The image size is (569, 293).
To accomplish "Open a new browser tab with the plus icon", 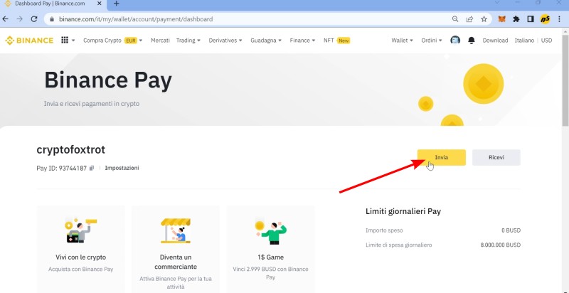I will pos(116,4).
